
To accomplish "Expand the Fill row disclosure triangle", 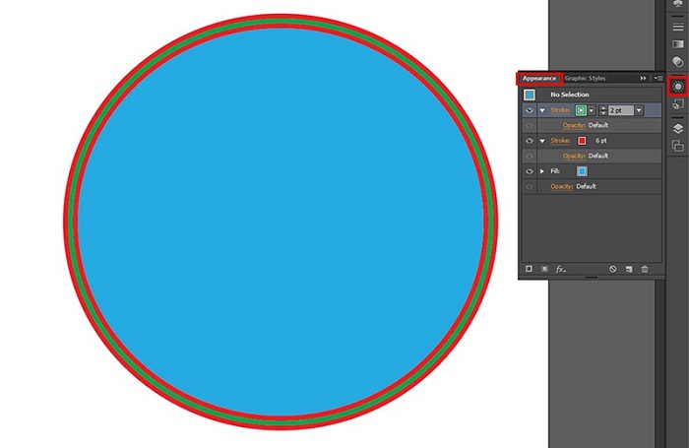I will [541, 171].
